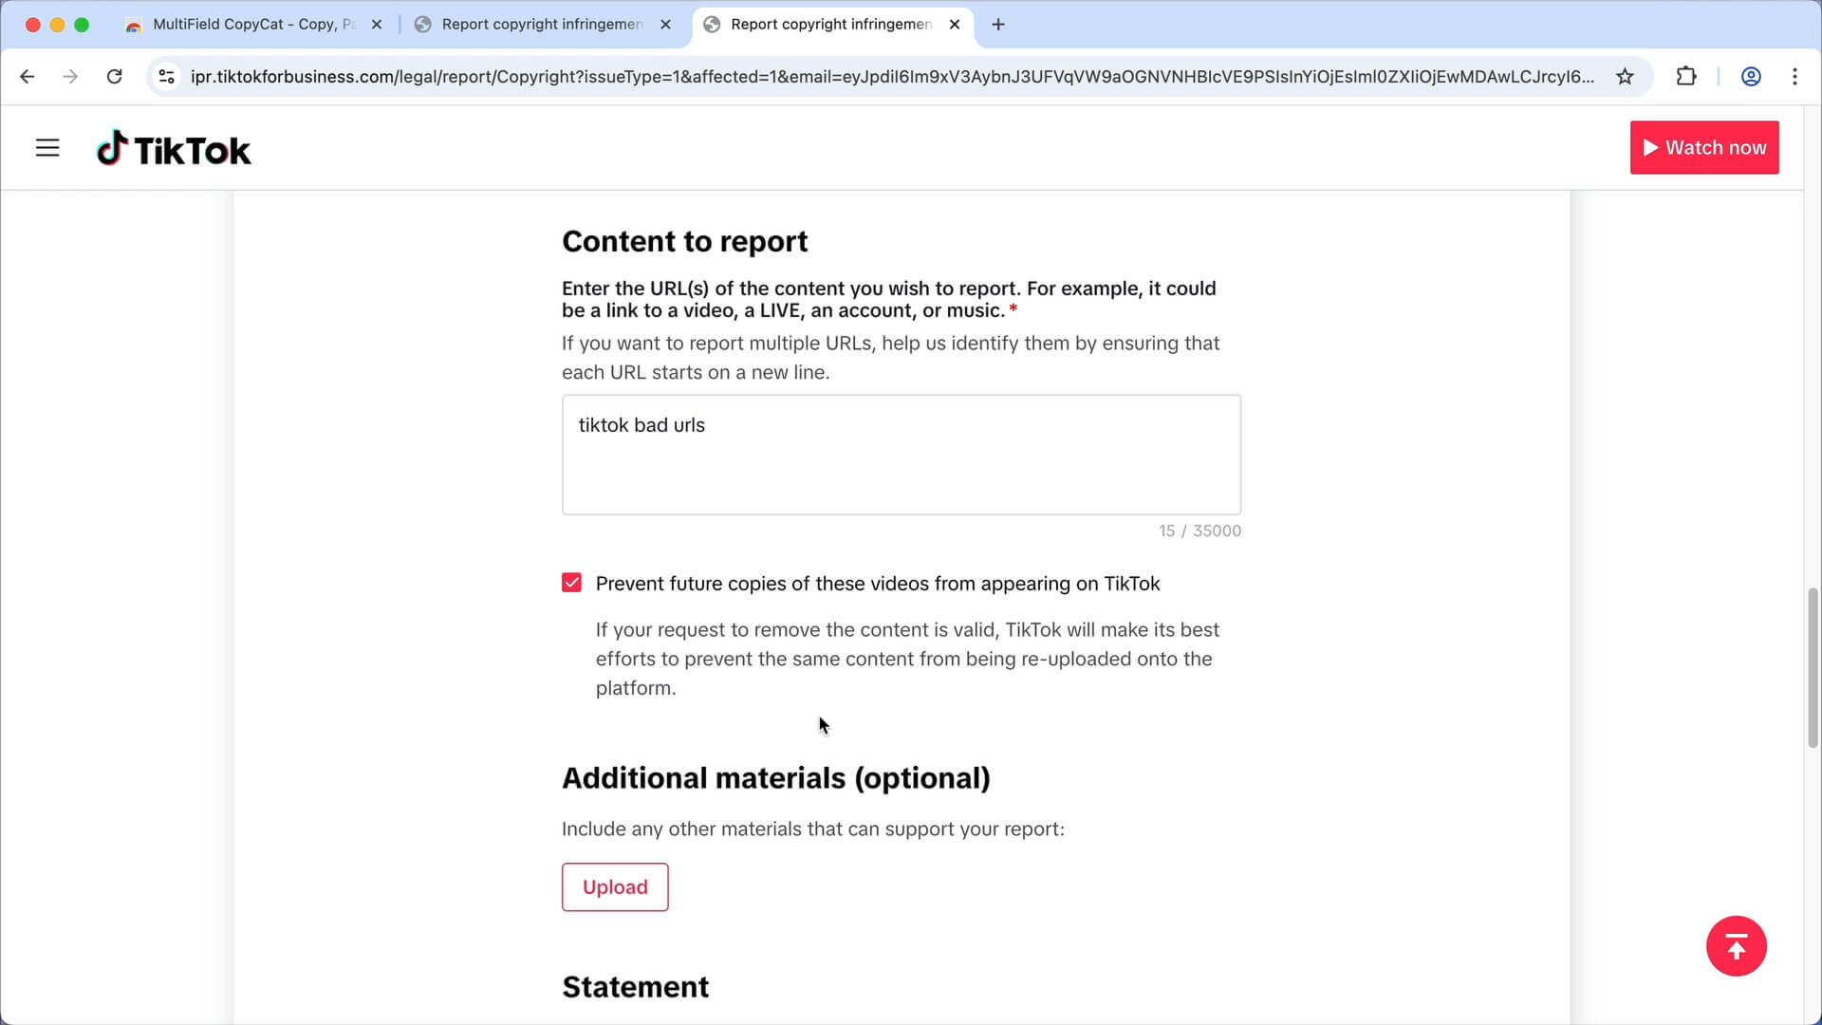Screen dimensions: 1822x1025
Task: Close the active Report copyright tab
Action: click(x=955, y=25)
